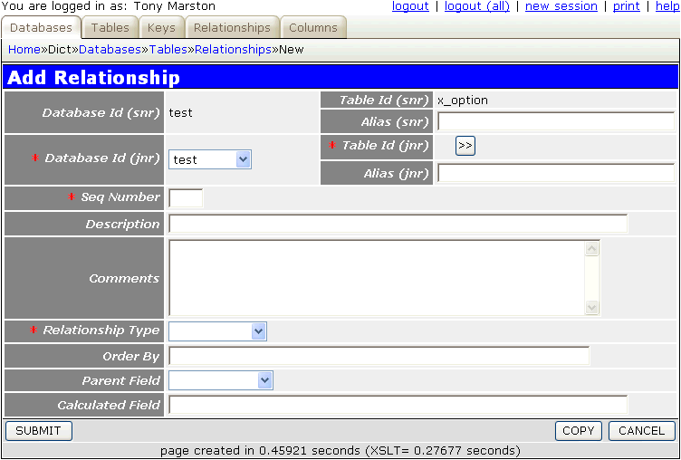The image size is (681, 460).
Task: Open the Columns tab
Action: tap(312, 28)
